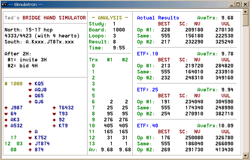Screen dimensions: 250x160
Task: Click the scrollbar down arrow
Action: pos(245,155)
